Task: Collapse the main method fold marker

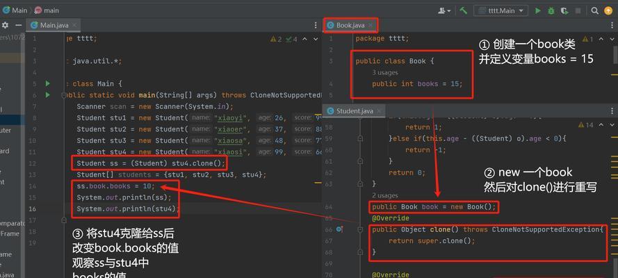Action: coord(64,95)
